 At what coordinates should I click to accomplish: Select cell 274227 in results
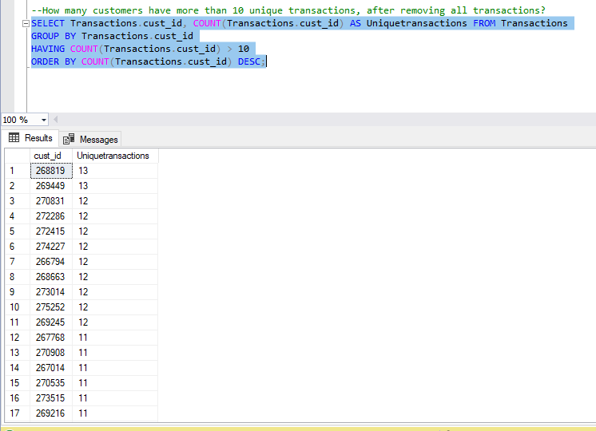(x=51, y=247)
